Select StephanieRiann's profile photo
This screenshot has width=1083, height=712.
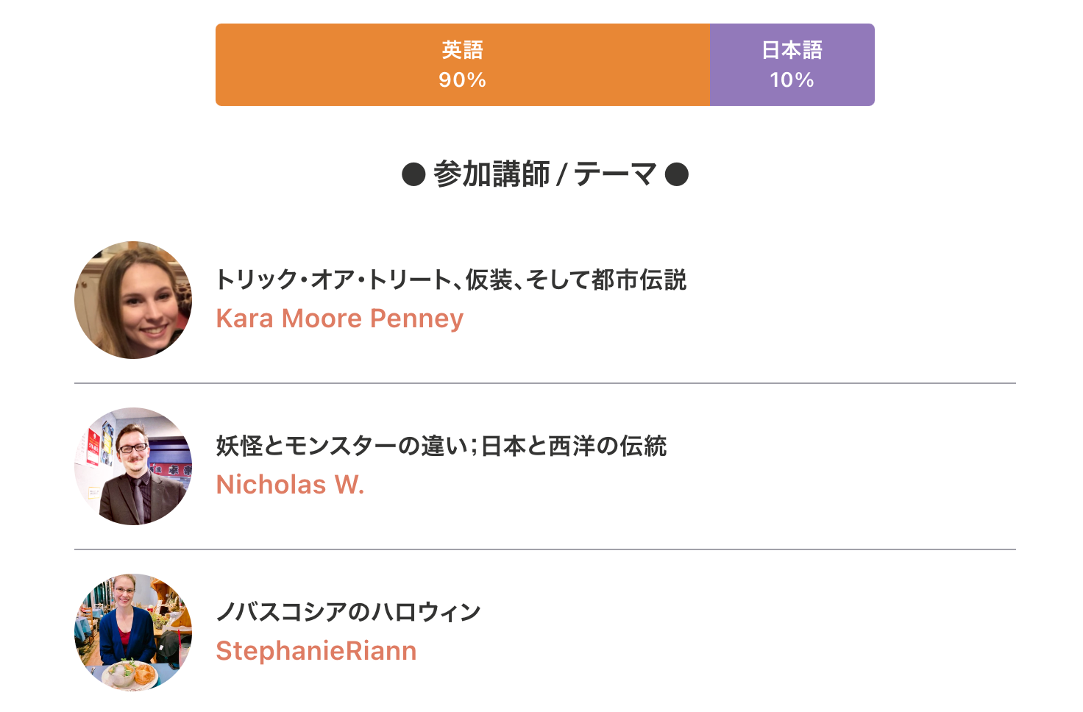click(x=133, y=633)
